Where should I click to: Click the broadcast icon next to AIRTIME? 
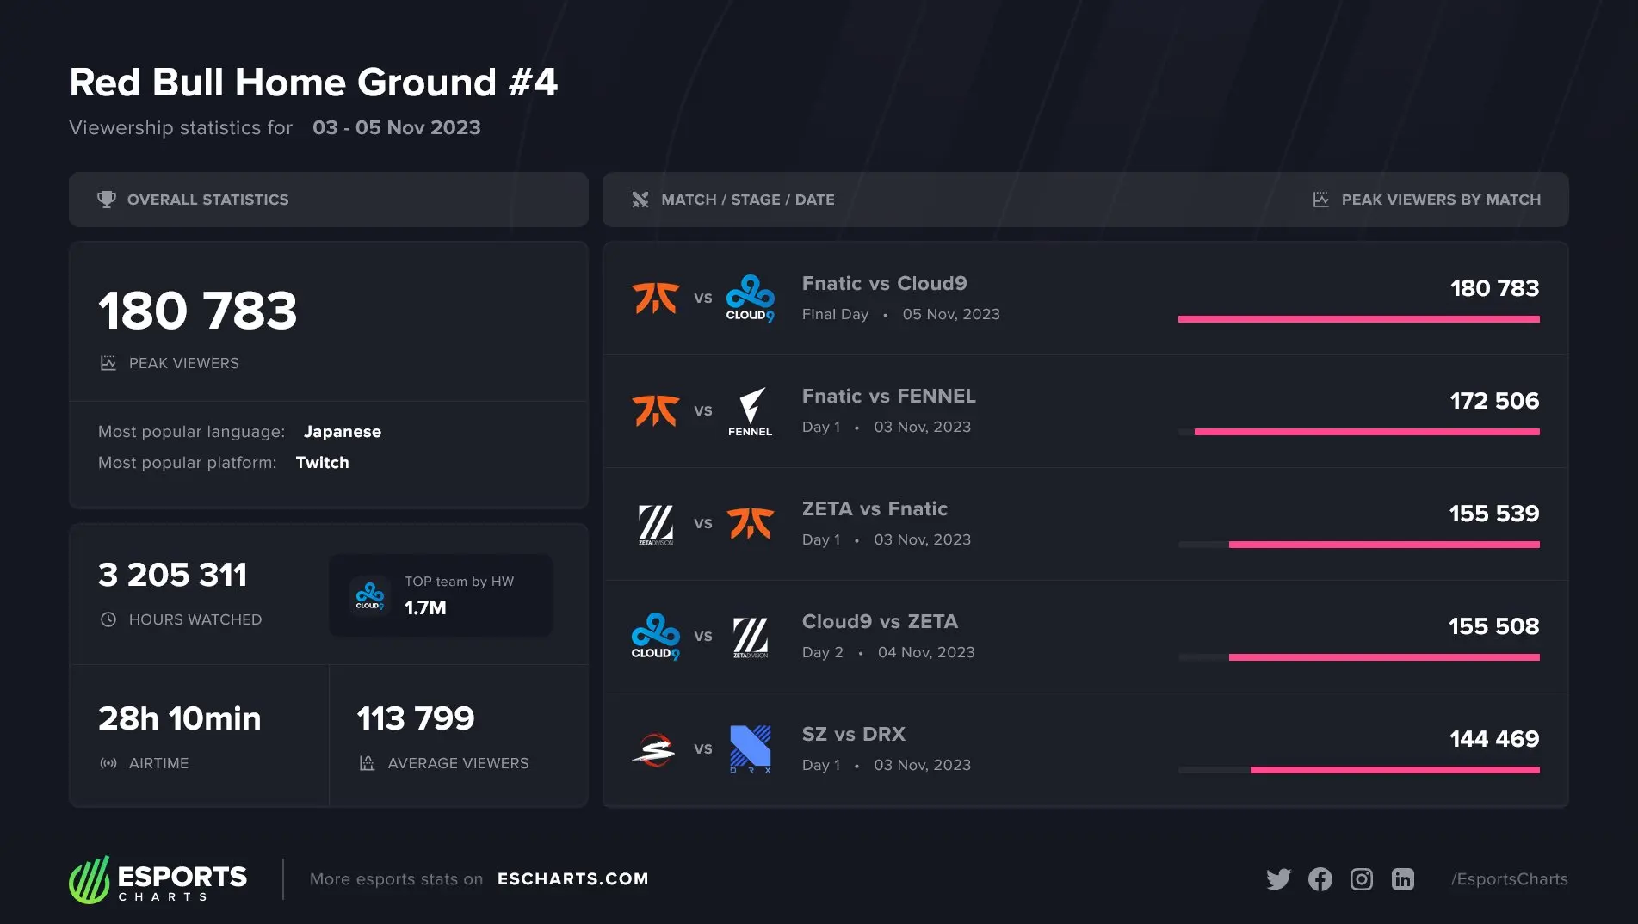coord(108,763)
